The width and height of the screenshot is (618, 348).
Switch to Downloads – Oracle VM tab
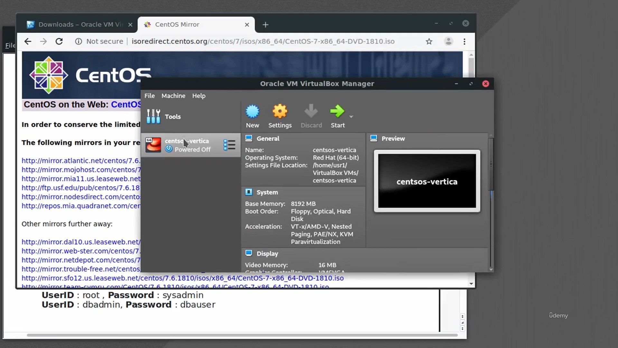[x=80, y=24]
